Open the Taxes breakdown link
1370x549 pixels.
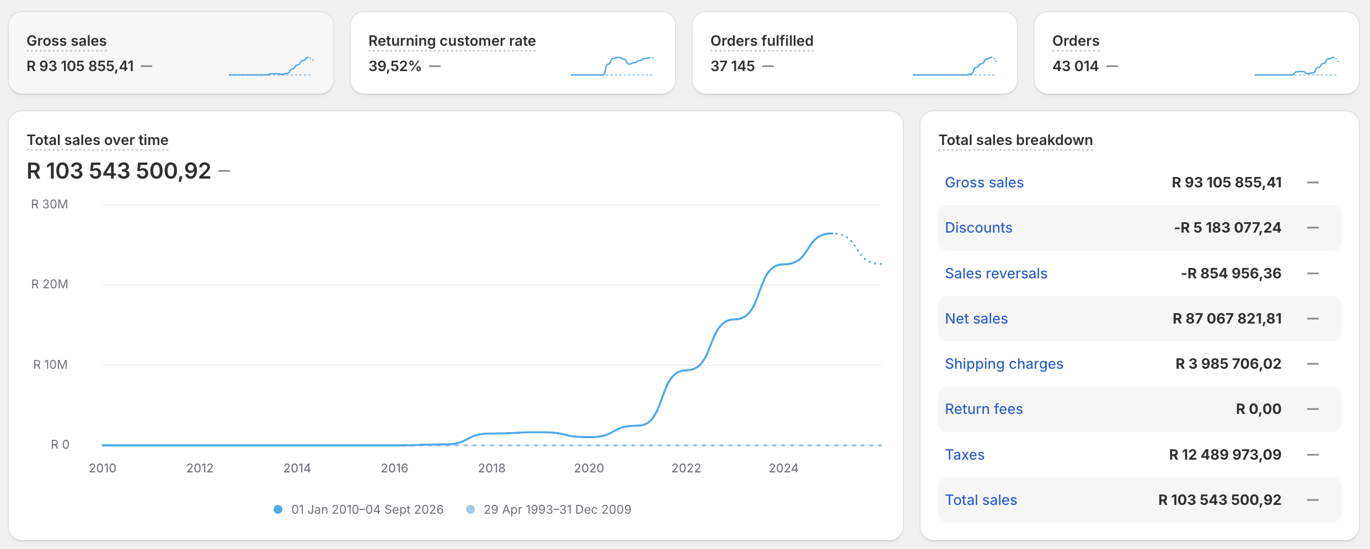point(965,455)
